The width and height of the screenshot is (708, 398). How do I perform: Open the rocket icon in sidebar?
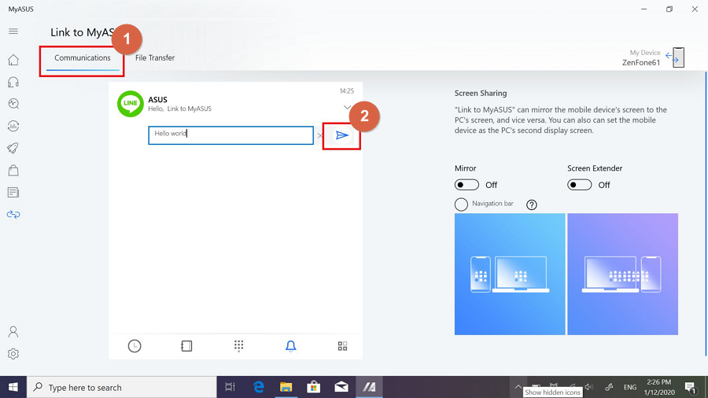[13, 148]
